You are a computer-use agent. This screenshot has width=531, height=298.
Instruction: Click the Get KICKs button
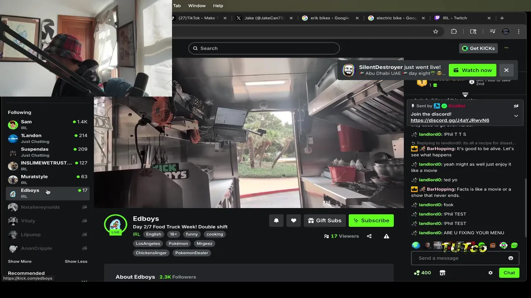pyautogui.click(x=478, y=48)
